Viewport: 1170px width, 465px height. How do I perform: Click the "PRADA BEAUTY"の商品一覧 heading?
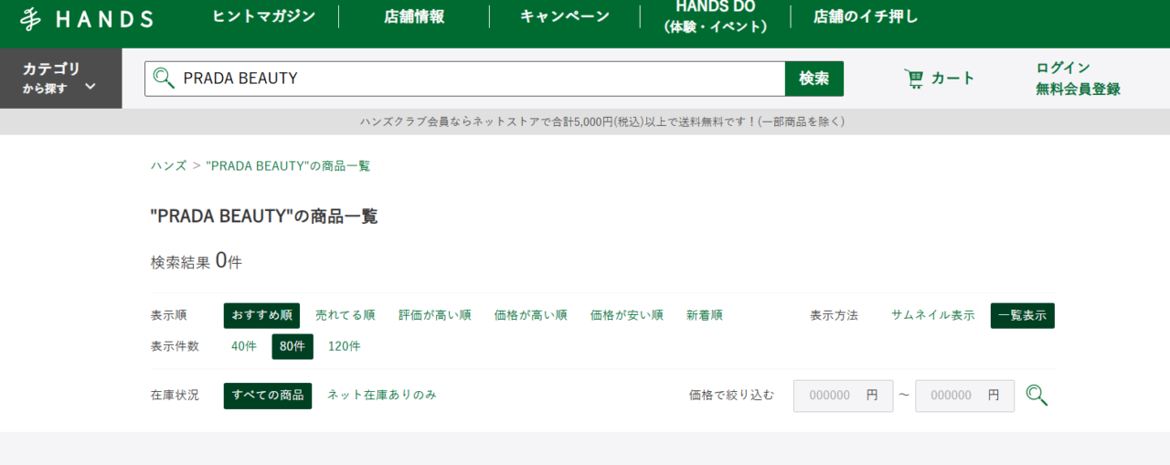[x=264, y=217]
